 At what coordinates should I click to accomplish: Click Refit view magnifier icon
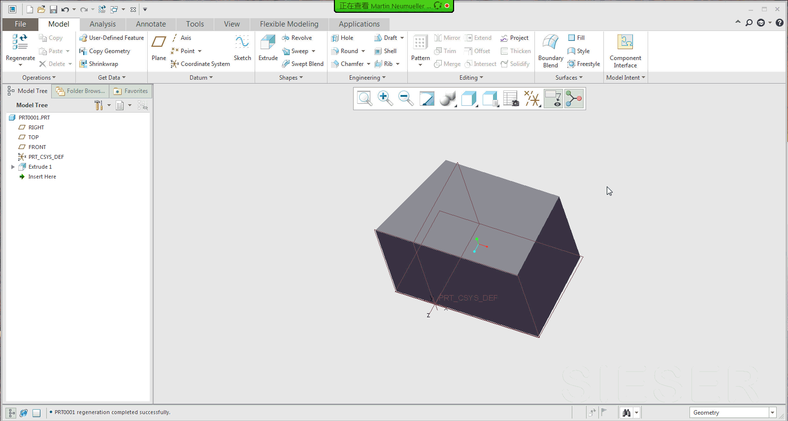364,99
